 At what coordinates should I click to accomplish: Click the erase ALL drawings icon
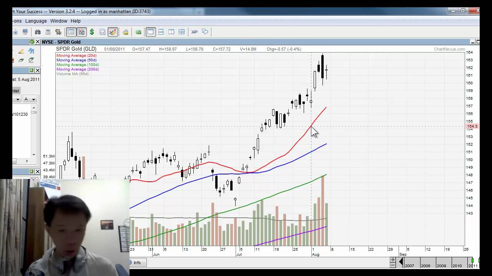point(31,60)
